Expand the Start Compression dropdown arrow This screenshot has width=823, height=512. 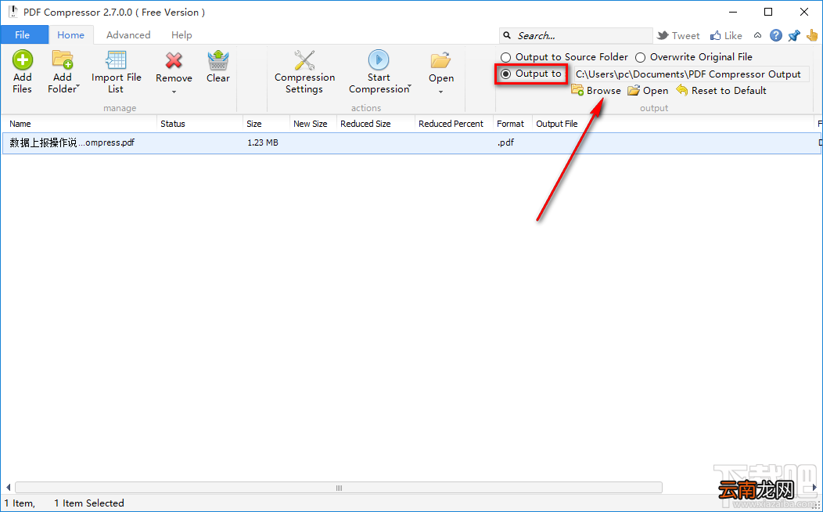tap(409, 85)
